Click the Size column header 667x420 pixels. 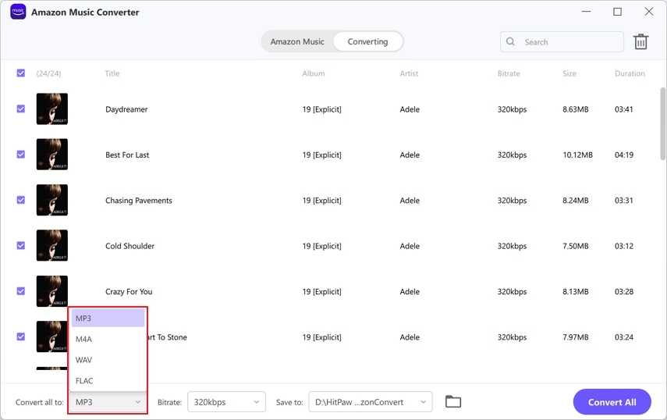pyautogui.click(x=569, y=73)
